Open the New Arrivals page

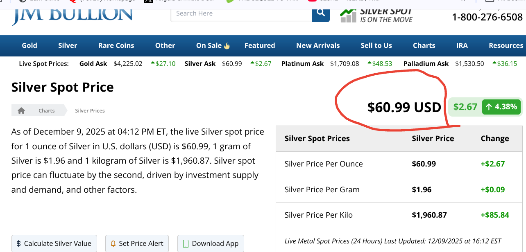318,45
